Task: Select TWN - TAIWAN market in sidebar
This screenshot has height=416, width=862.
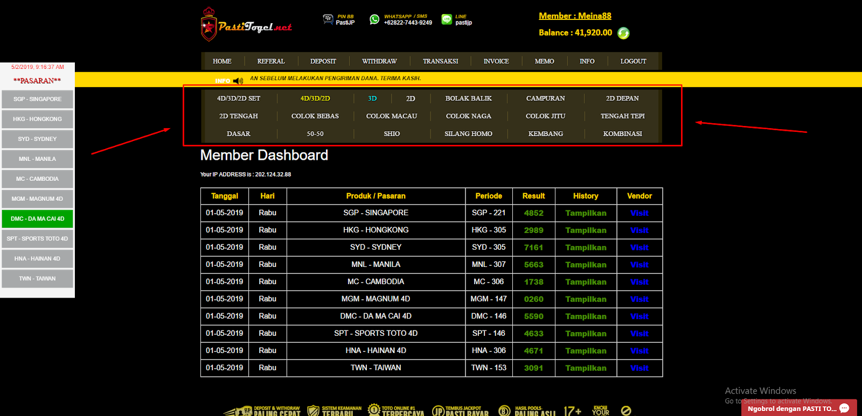Action: (37, 278)
